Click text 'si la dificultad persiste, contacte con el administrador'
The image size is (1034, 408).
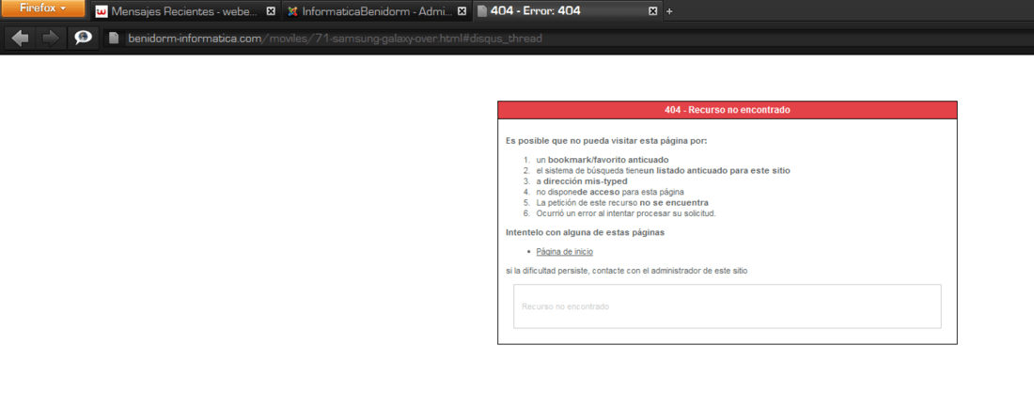[x=626, y=271]
